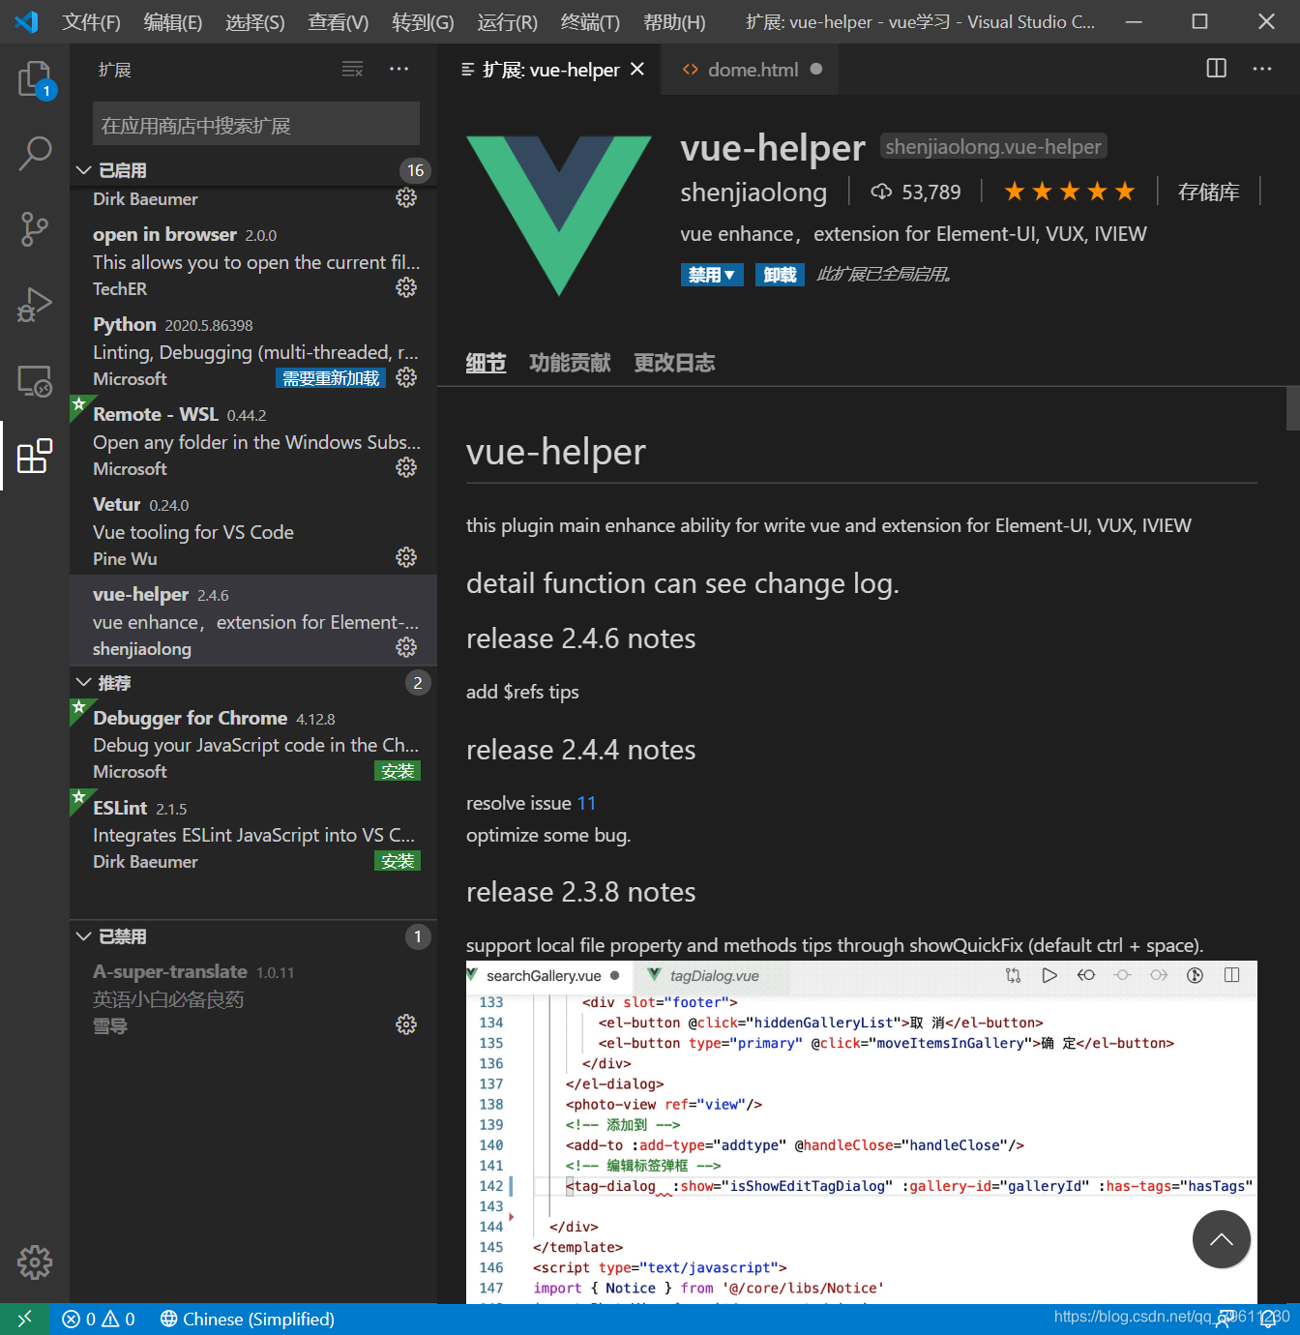This screenshot has width=1300, height=1335.
Task: Open gear menu for open in browser
Action: click(406, 287)
